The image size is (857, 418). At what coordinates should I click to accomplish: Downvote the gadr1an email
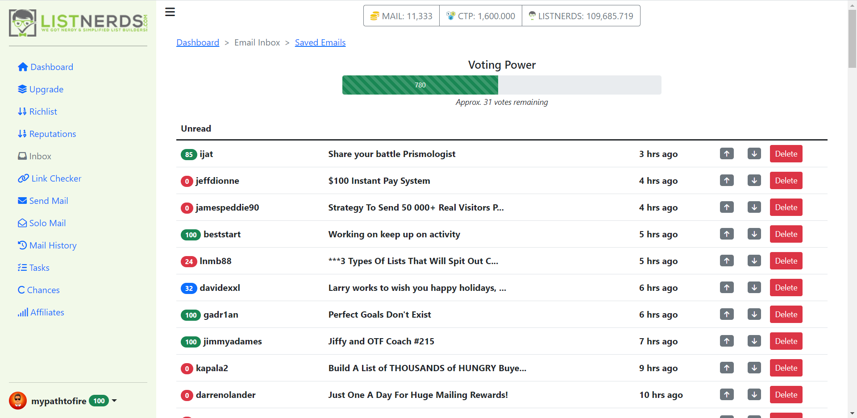[754, 315]
